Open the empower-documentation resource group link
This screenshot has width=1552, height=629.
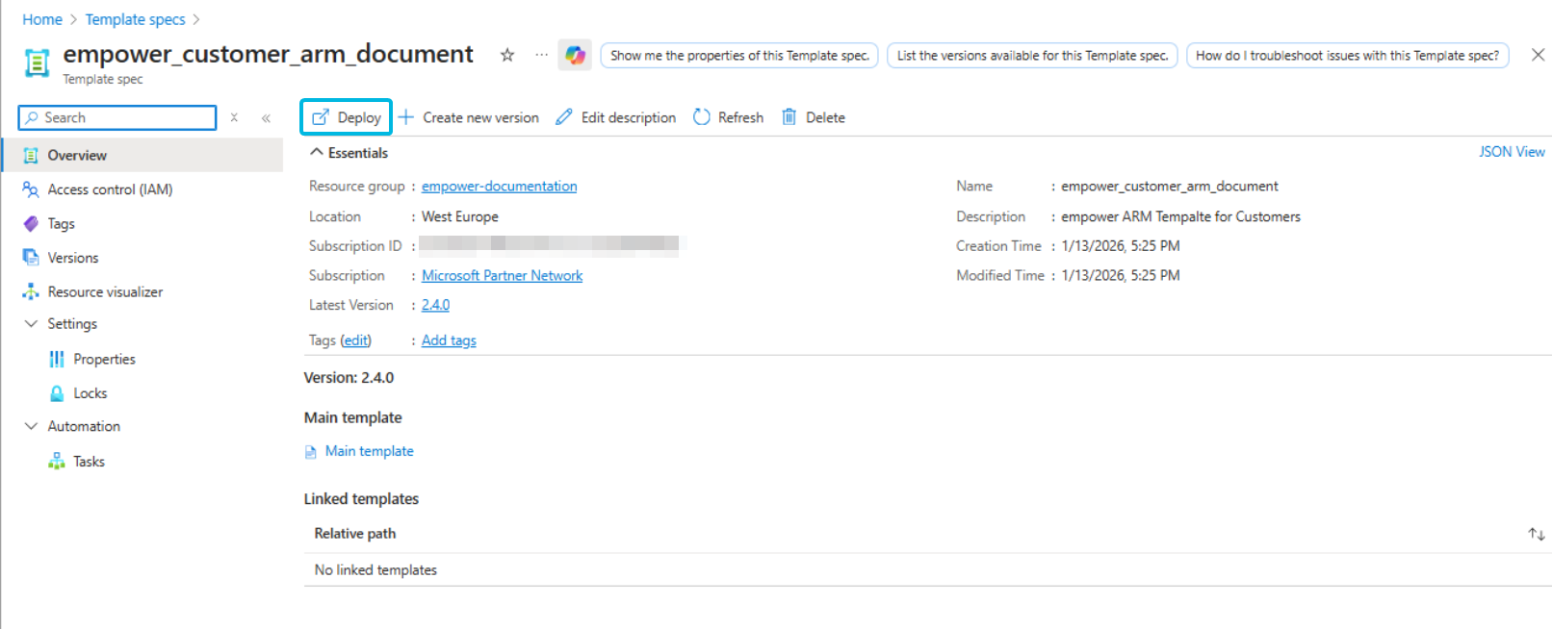499,187
